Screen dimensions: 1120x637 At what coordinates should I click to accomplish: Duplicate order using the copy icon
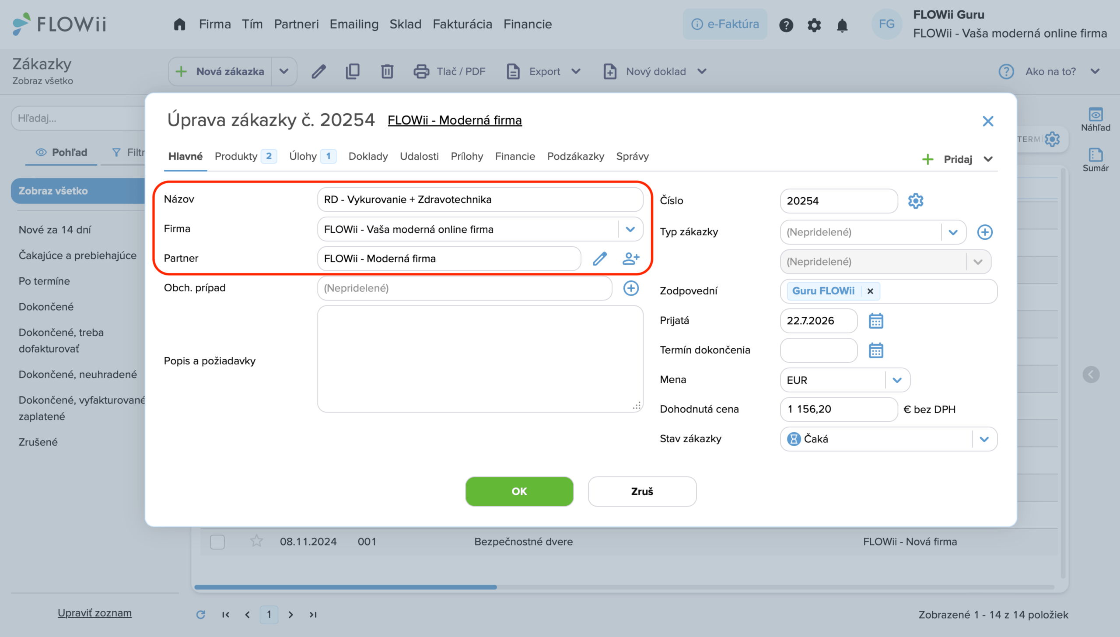click(x=353, y=71)
